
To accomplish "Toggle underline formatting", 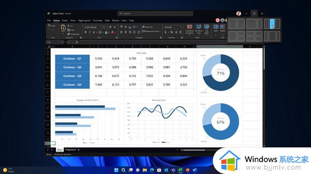I will [94, 32].
